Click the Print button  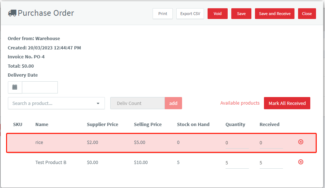(x=163, y=14)
